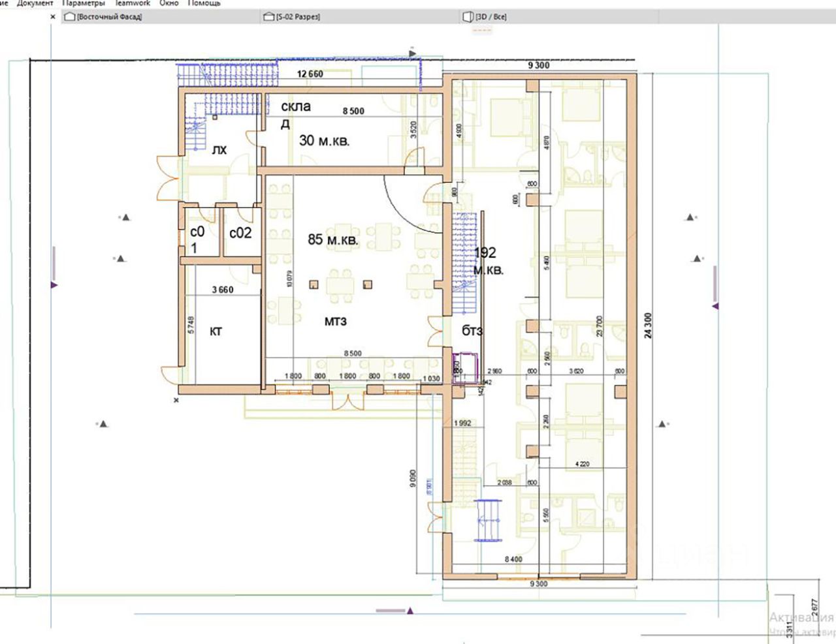Select the purple section marker on the left edge
836x644 pixels.
point(54,285)
